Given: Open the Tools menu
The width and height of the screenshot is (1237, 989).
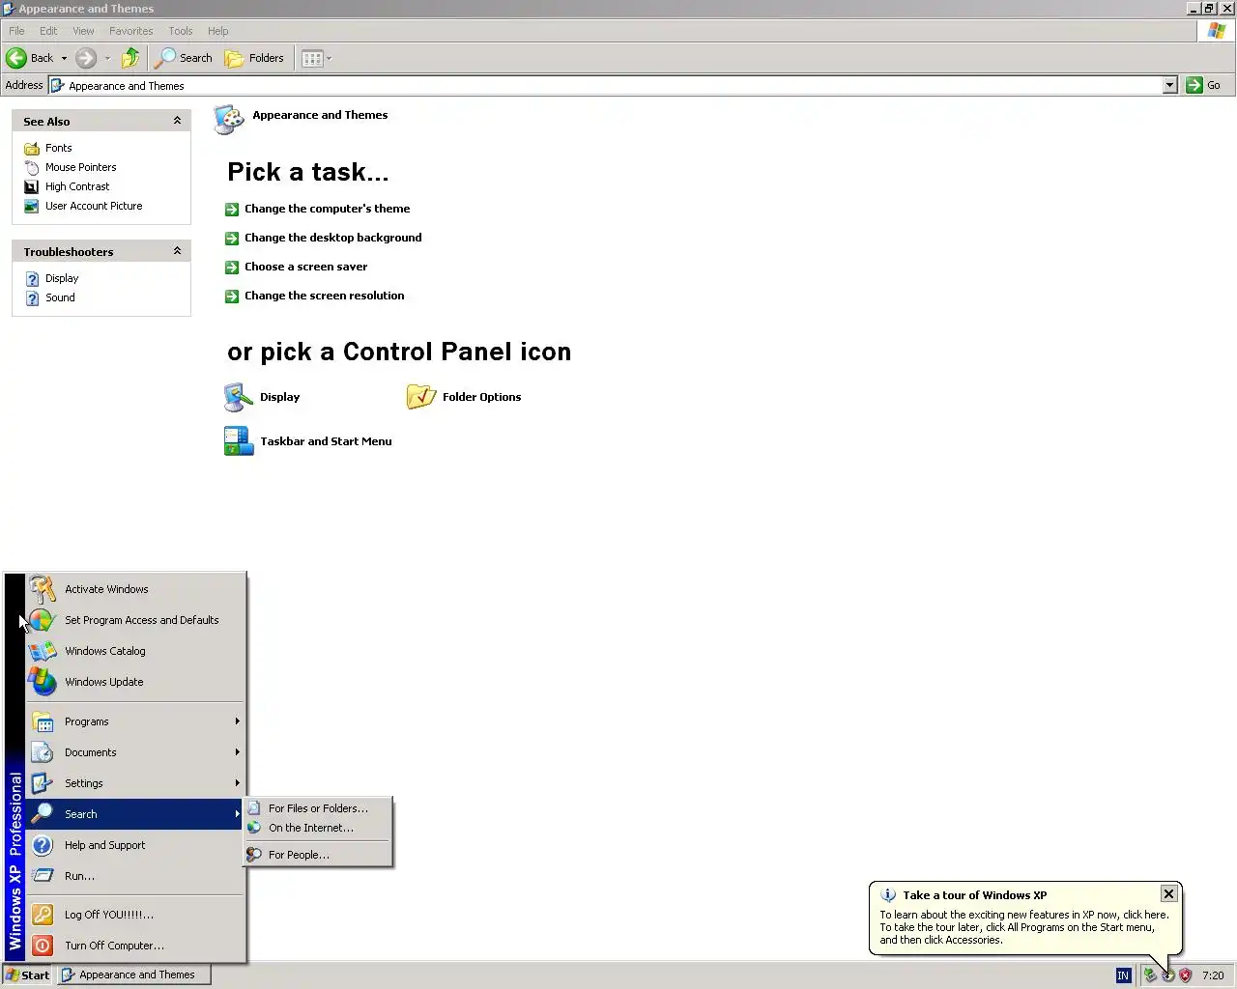Looking at the screenshot, I should coord(181,31).
